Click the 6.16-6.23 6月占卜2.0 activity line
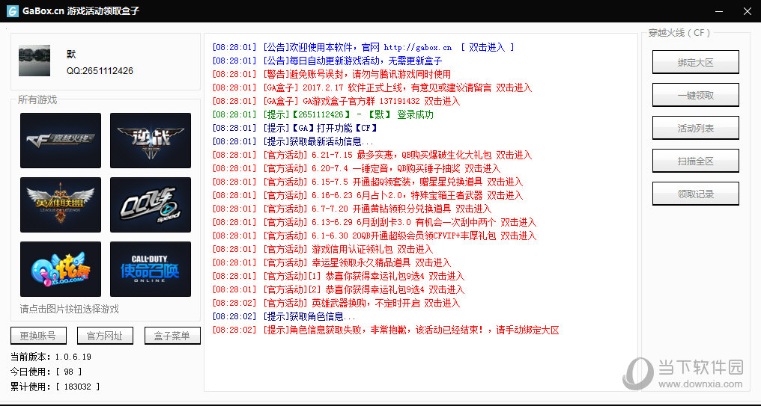The height and width of the screenshot is (406, 761). [x=368, y=195]
